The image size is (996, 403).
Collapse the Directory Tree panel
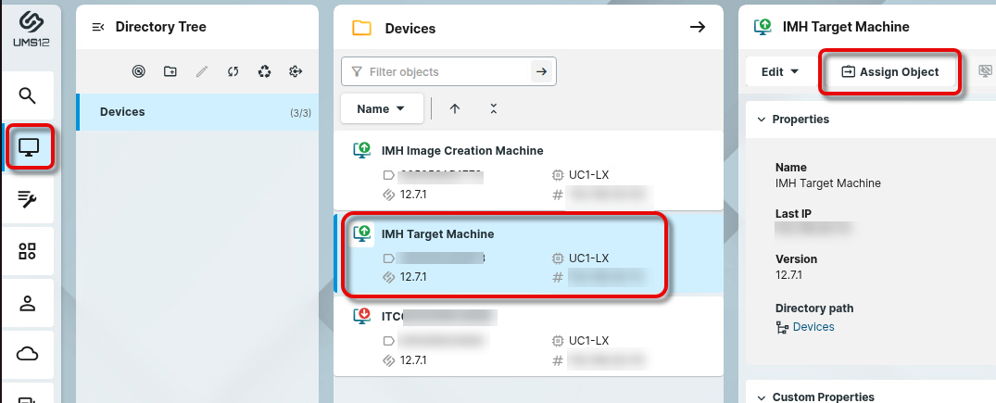pyautogui.click(x=98, y=28)
